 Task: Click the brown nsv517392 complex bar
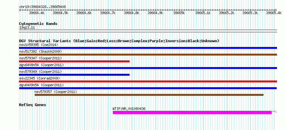148,55
